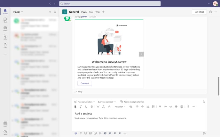This screenshot has height=137, width=220.
Task: Insert a quote block
Action: (160, 107)
